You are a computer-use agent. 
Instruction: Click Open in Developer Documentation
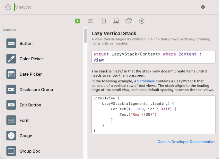click(186, 142)
